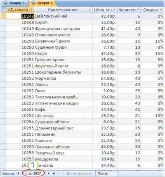This screenshot has height=177, width=165.
Task: Click the row selector beside Пельмени
Action: coord(3,134)
